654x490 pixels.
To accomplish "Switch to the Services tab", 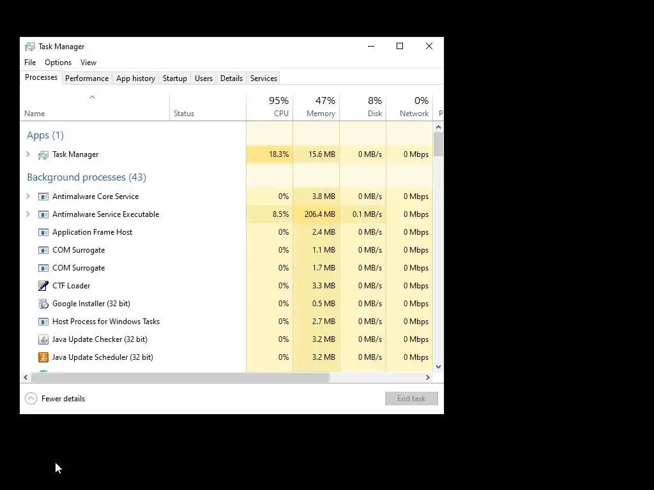I will [264, 78].
